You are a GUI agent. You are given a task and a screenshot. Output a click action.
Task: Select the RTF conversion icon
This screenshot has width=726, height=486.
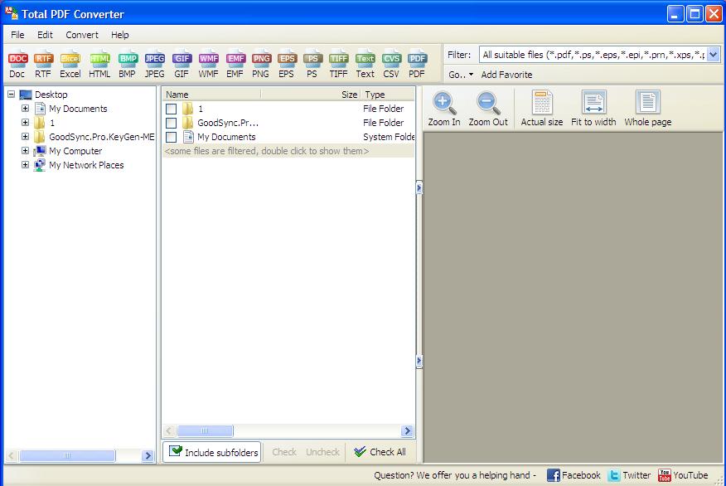pyautogui.click(x=43, y=64)
